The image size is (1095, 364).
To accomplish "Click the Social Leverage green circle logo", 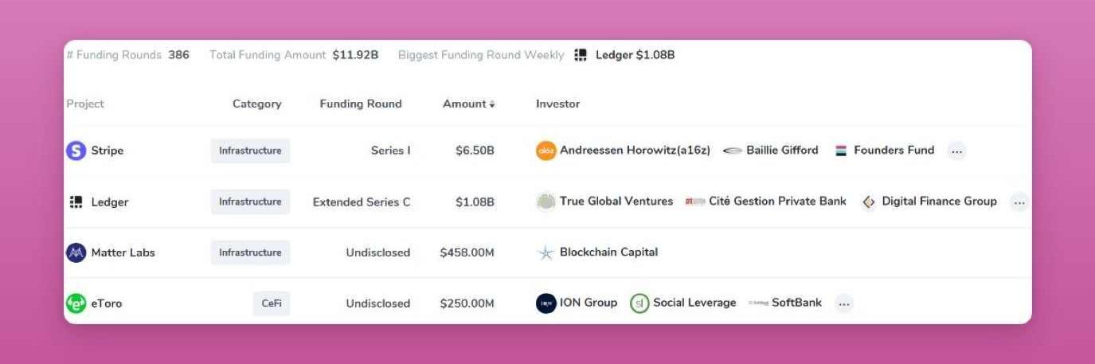I will click(639, 303).
